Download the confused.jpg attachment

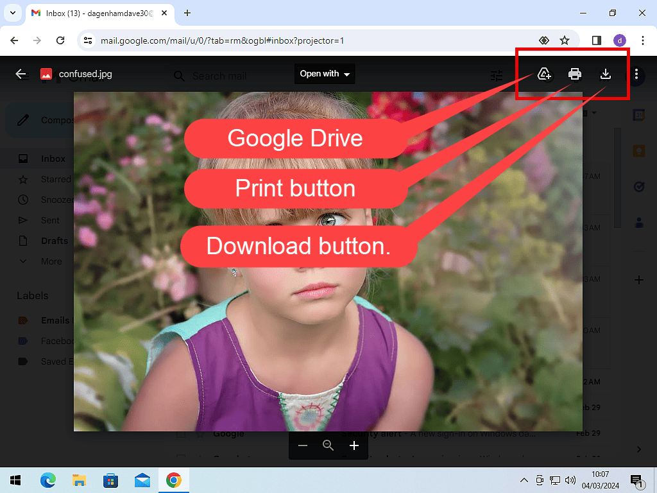point(605,74)
